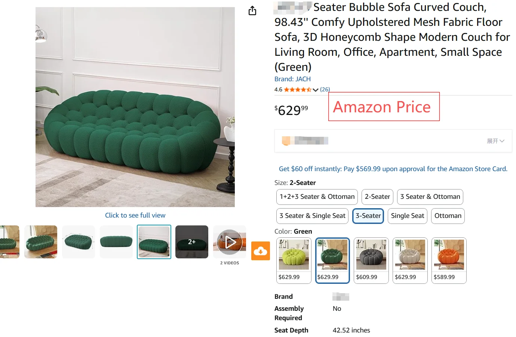Screen dimensions: 516x337
Task: Select 1+2+3 Seater & Ottoman size
Action: coord(317,197)
